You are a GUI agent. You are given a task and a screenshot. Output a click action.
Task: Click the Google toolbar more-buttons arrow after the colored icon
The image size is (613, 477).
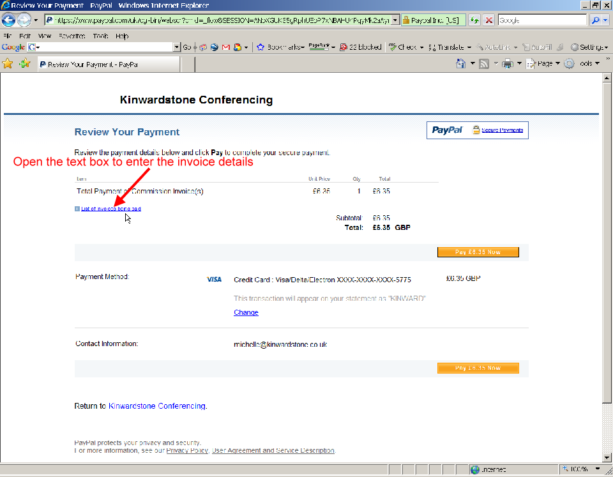click(x=246, y=47)
